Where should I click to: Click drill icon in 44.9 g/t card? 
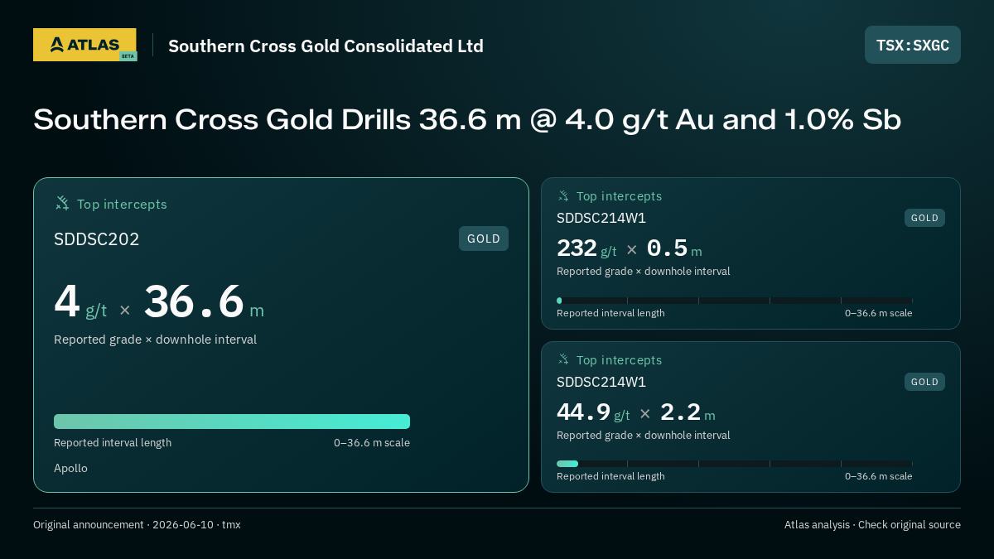[563, 359]
